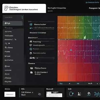
Task: Click the teal waveform icon in the middle panel
Action: 31,28
